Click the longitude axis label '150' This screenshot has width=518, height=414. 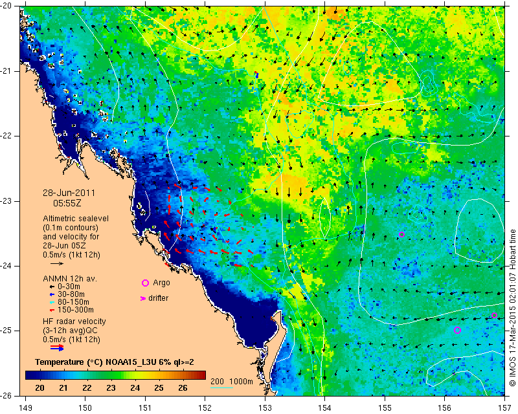(x=85, y=408)
